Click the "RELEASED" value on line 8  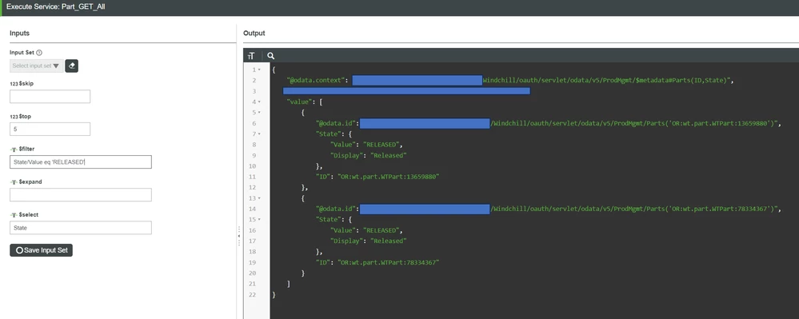point(382,145)
